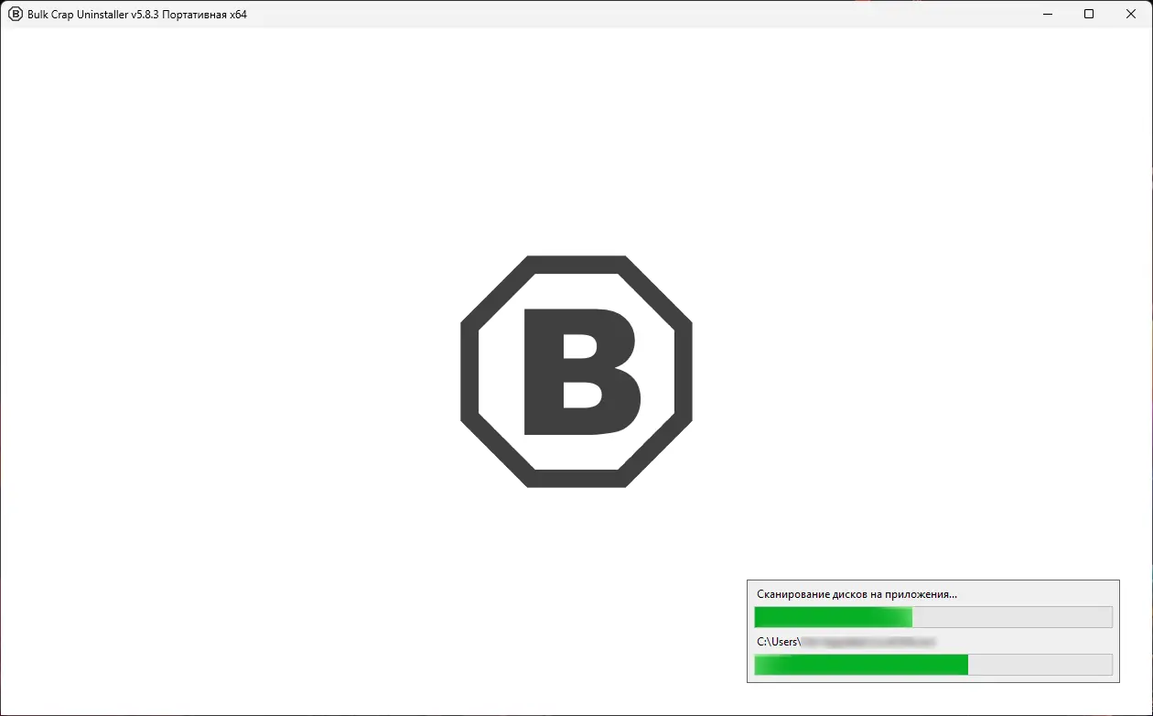Click the 'Сканирование дисков на приложения...' status text
Screen dimensions: 1153x716
pyautogui.click(x=857, y=594)
